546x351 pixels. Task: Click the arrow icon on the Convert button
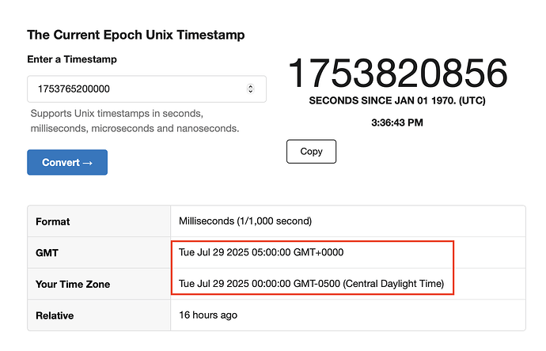[x=88, y=163]
